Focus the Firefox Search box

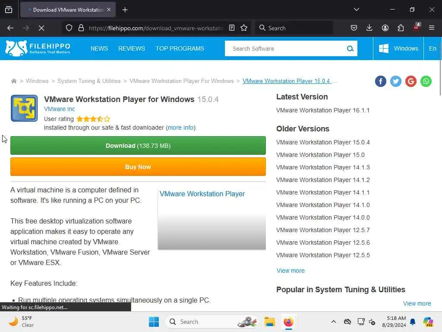pyautogui.click(x=294, y=28)
